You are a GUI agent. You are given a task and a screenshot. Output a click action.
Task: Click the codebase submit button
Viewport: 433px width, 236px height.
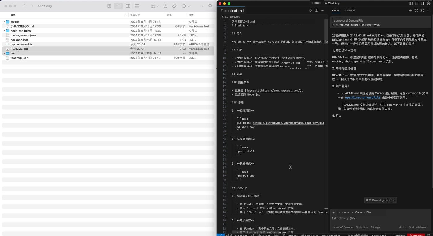tap(418, 227)
